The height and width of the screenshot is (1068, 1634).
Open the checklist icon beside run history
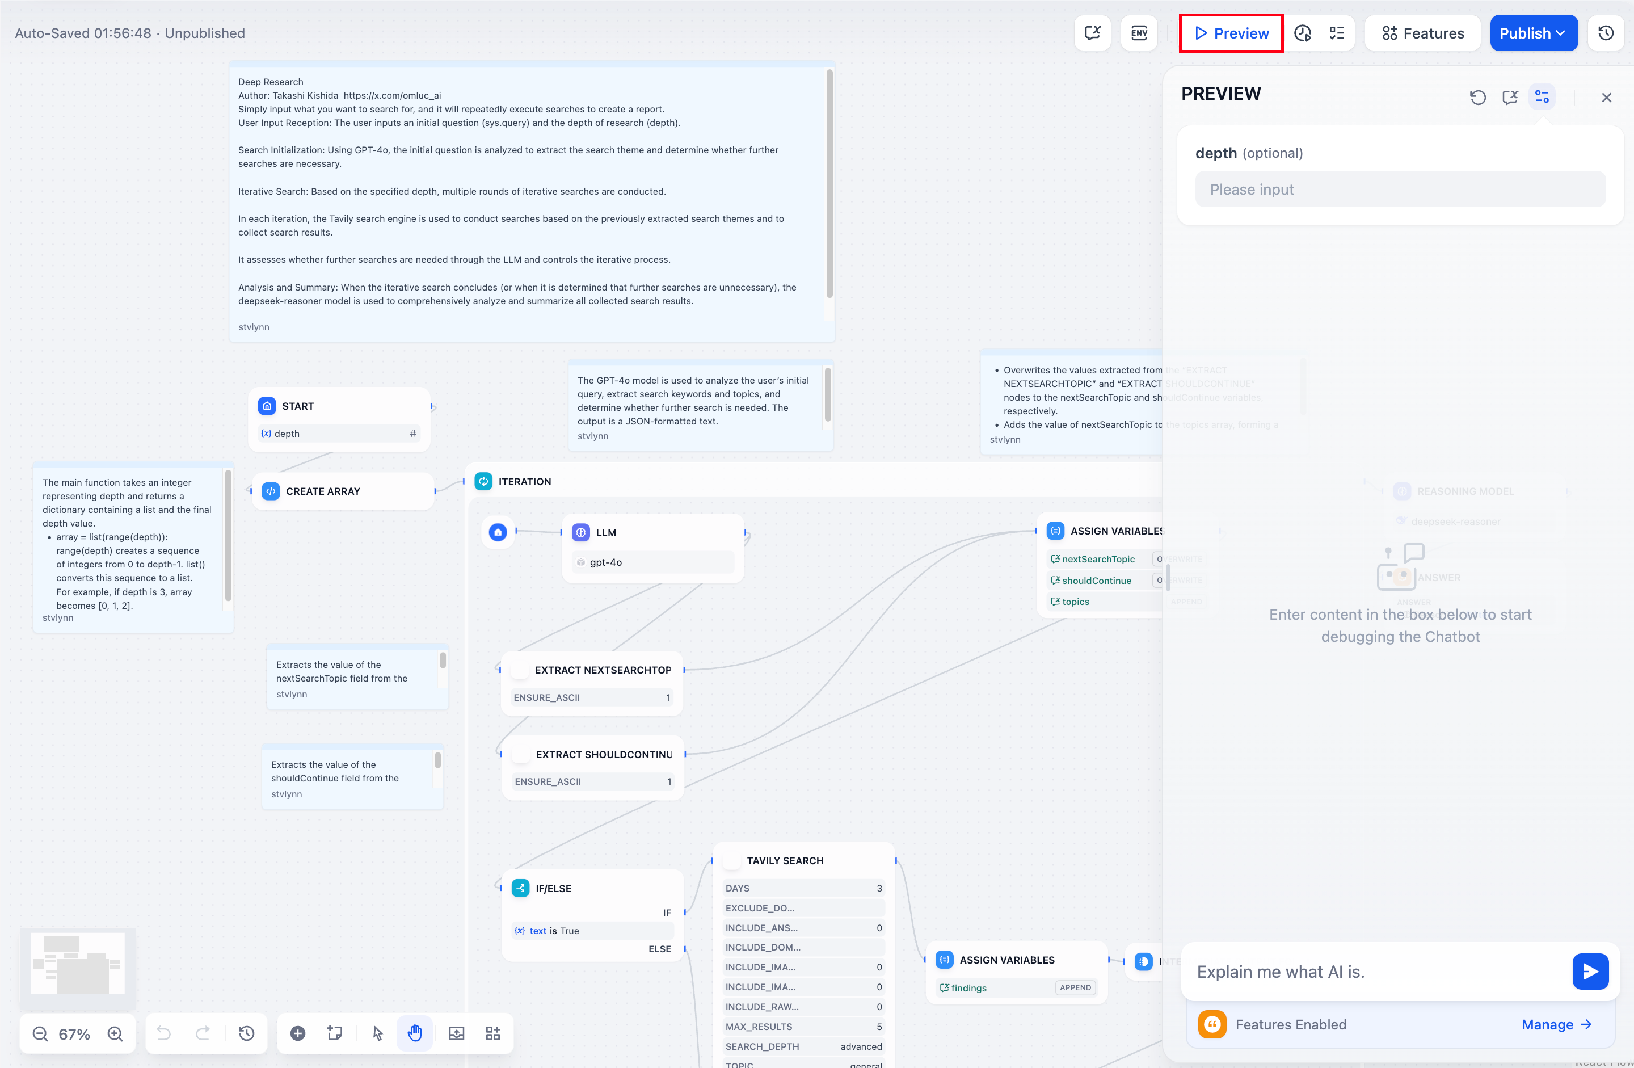[1336, 33]
